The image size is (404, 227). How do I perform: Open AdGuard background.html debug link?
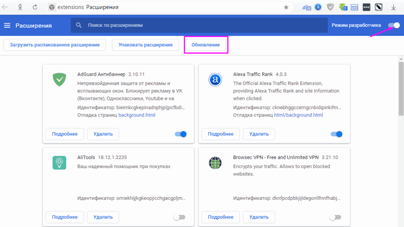[x=137, y=115]
